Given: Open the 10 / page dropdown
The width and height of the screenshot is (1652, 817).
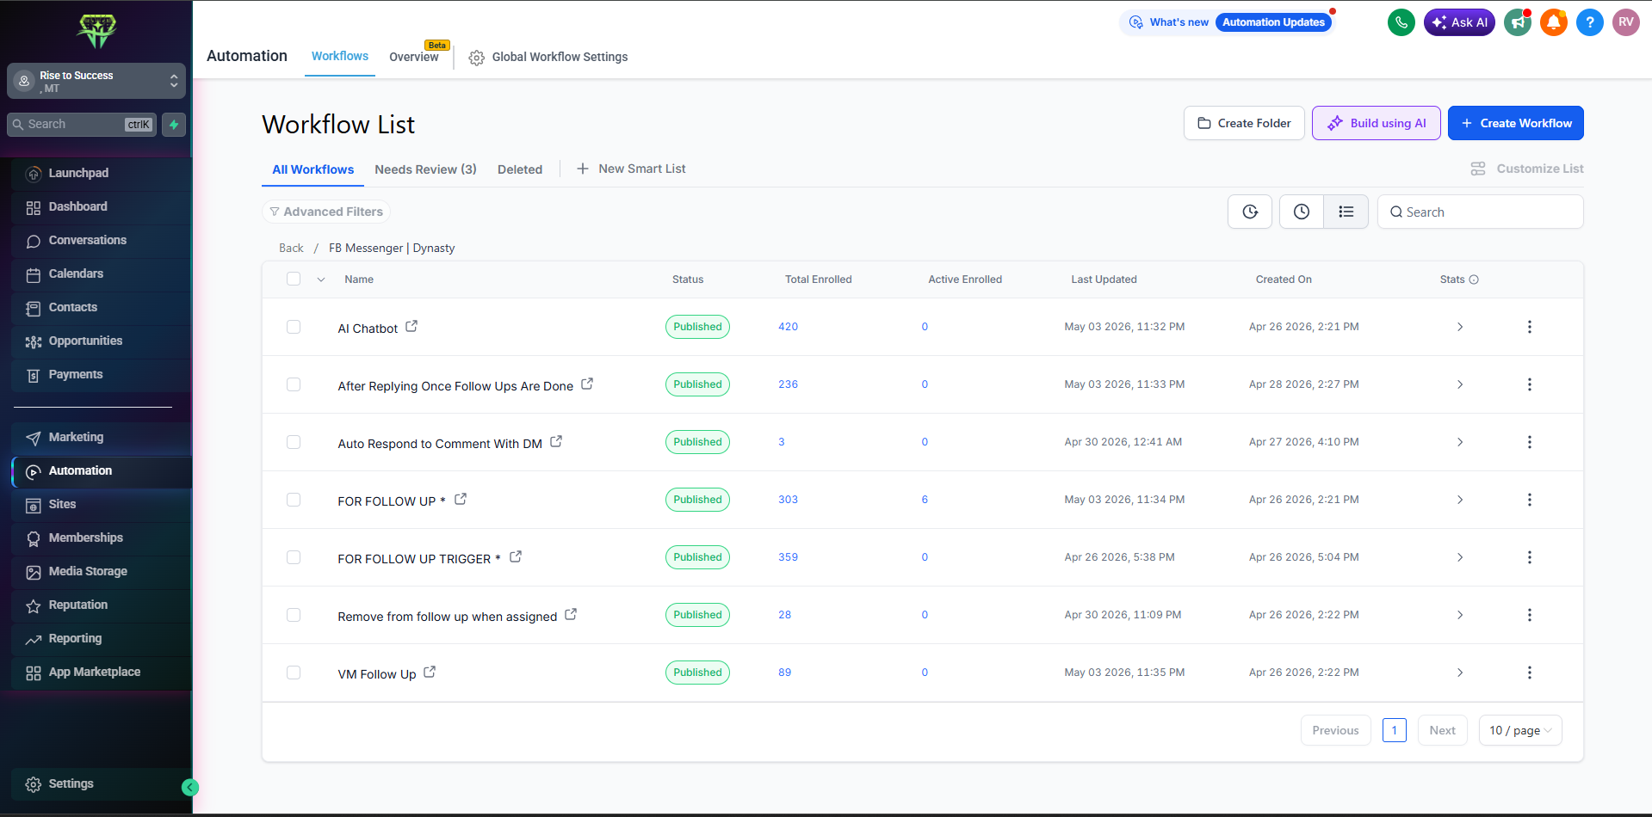Looking at the screenshot, I should [x=1520, y=730].
